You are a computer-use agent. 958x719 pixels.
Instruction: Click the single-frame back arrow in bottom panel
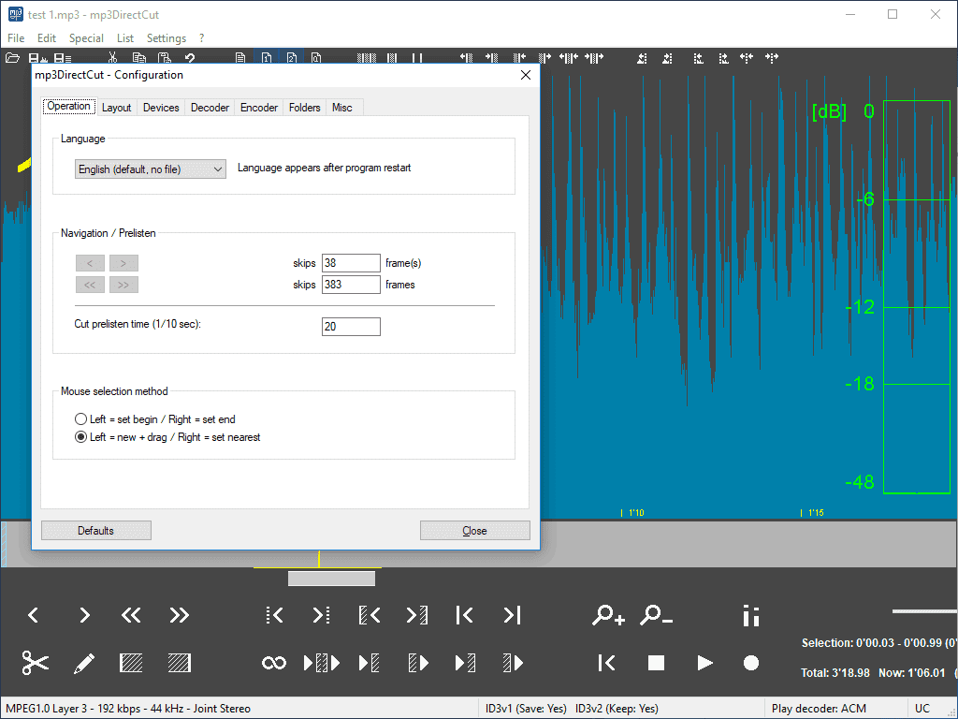point(34,615)
